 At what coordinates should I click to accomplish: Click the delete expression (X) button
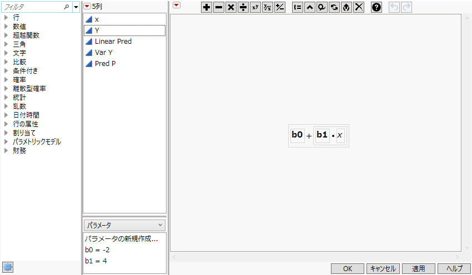click(x=359, y=7)
